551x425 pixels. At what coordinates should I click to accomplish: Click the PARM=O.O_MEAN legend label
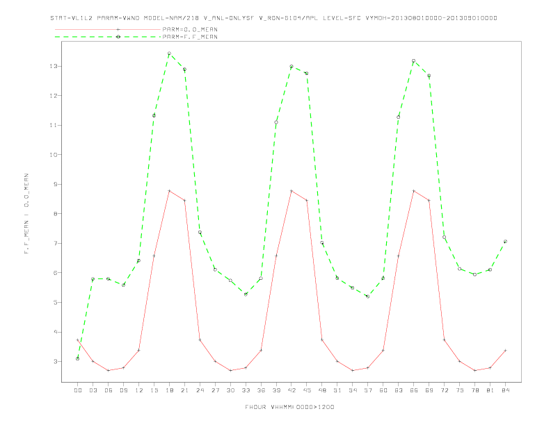coord(190,29)
